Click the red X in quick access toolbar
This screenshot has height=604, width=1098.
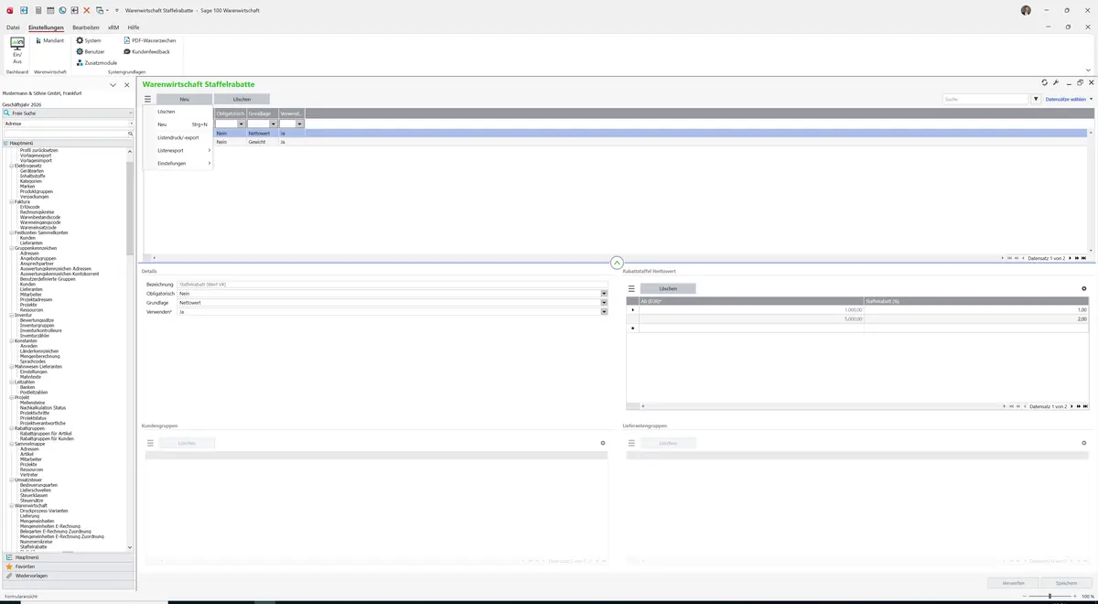point(87,10)
